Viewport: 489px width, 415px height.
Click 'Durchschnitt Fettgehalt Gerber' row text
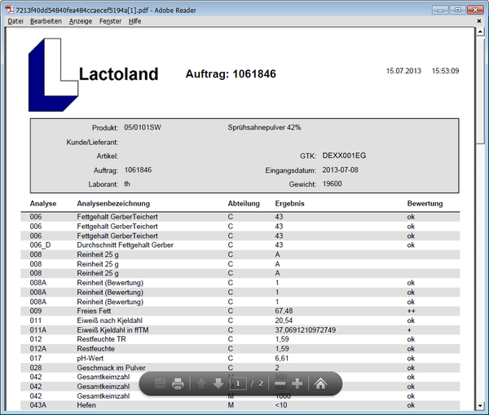click(x=125, y=245)
